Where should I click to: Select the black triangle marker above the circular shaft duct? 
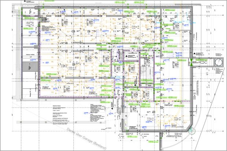click(194, 53)
